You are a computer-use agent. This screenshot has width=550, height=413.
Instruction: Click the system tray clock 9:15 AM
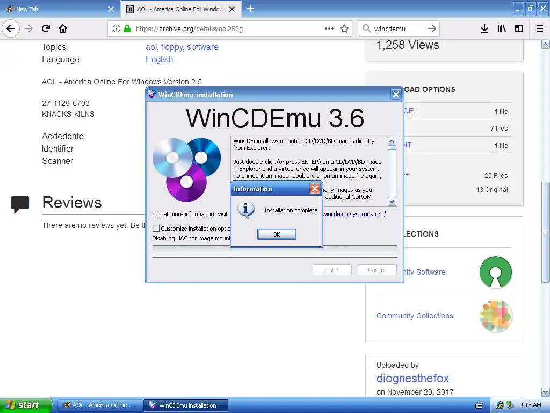[x=530, y=405]
